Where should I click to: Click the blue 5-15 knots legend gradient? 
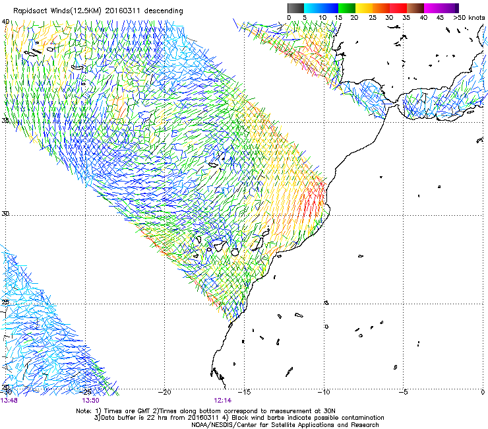(x=321, y=8)
